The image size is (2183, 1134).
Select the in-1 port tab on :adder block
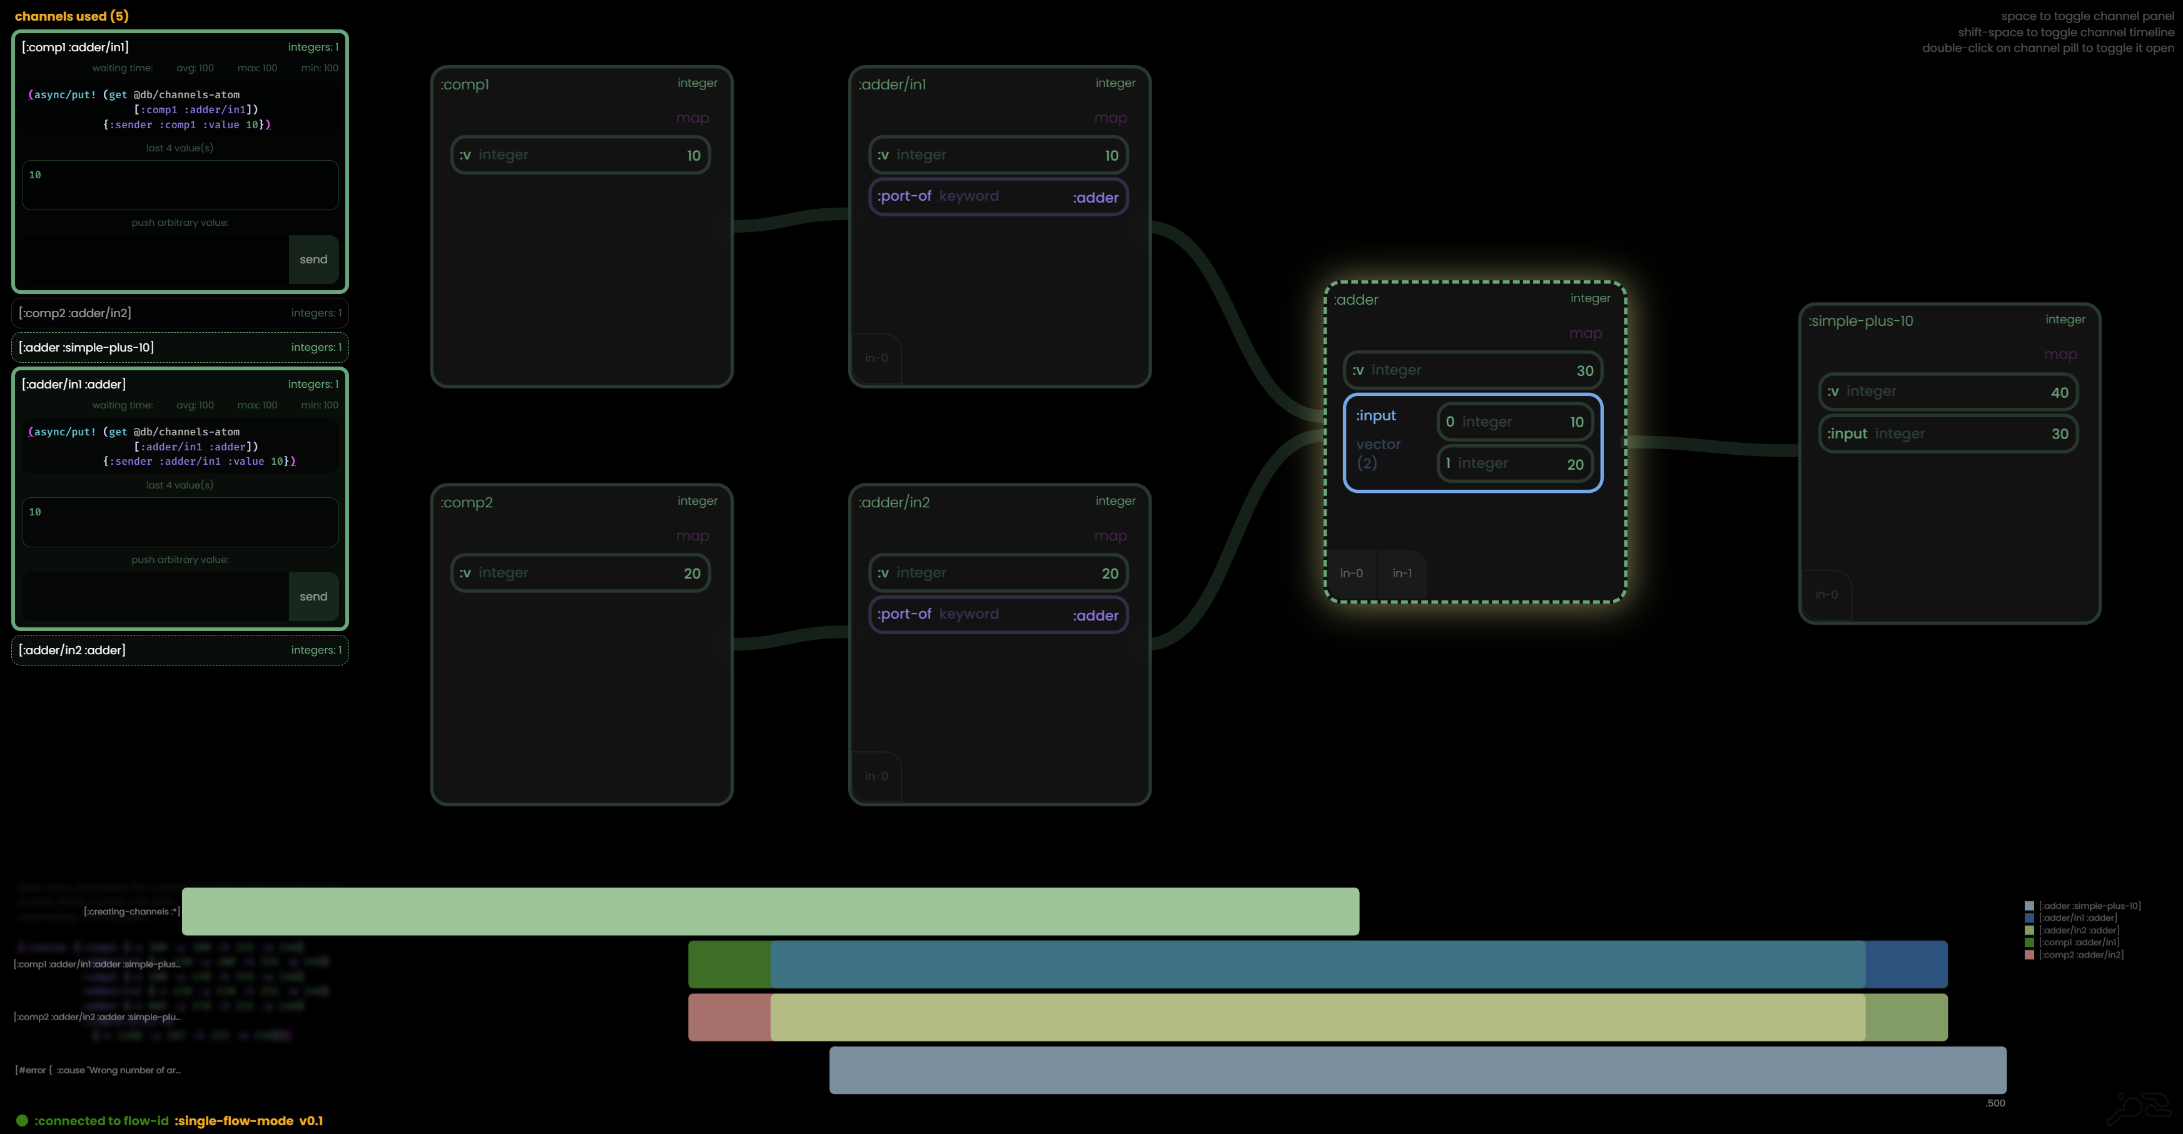(x=1402, y=574)
